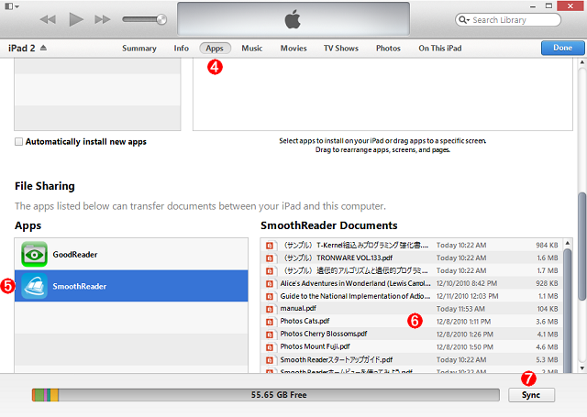Click the Done button

pos(562,48)
